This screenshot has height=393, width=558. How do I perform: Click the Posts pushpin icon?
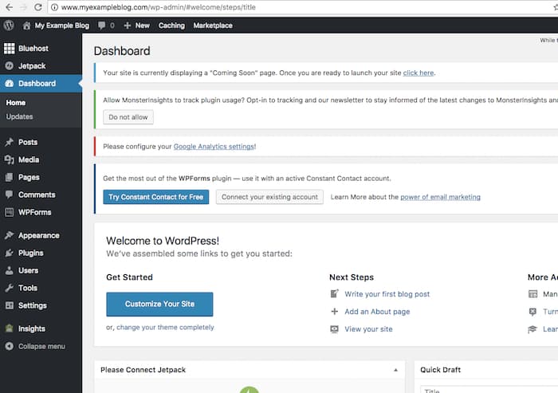point(10,142)
